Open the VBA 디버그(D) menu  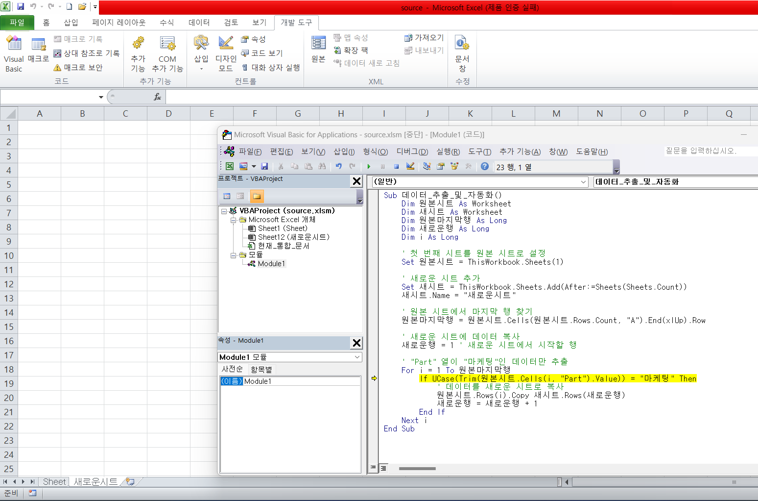pyautogui.click(x=412, y=151)
